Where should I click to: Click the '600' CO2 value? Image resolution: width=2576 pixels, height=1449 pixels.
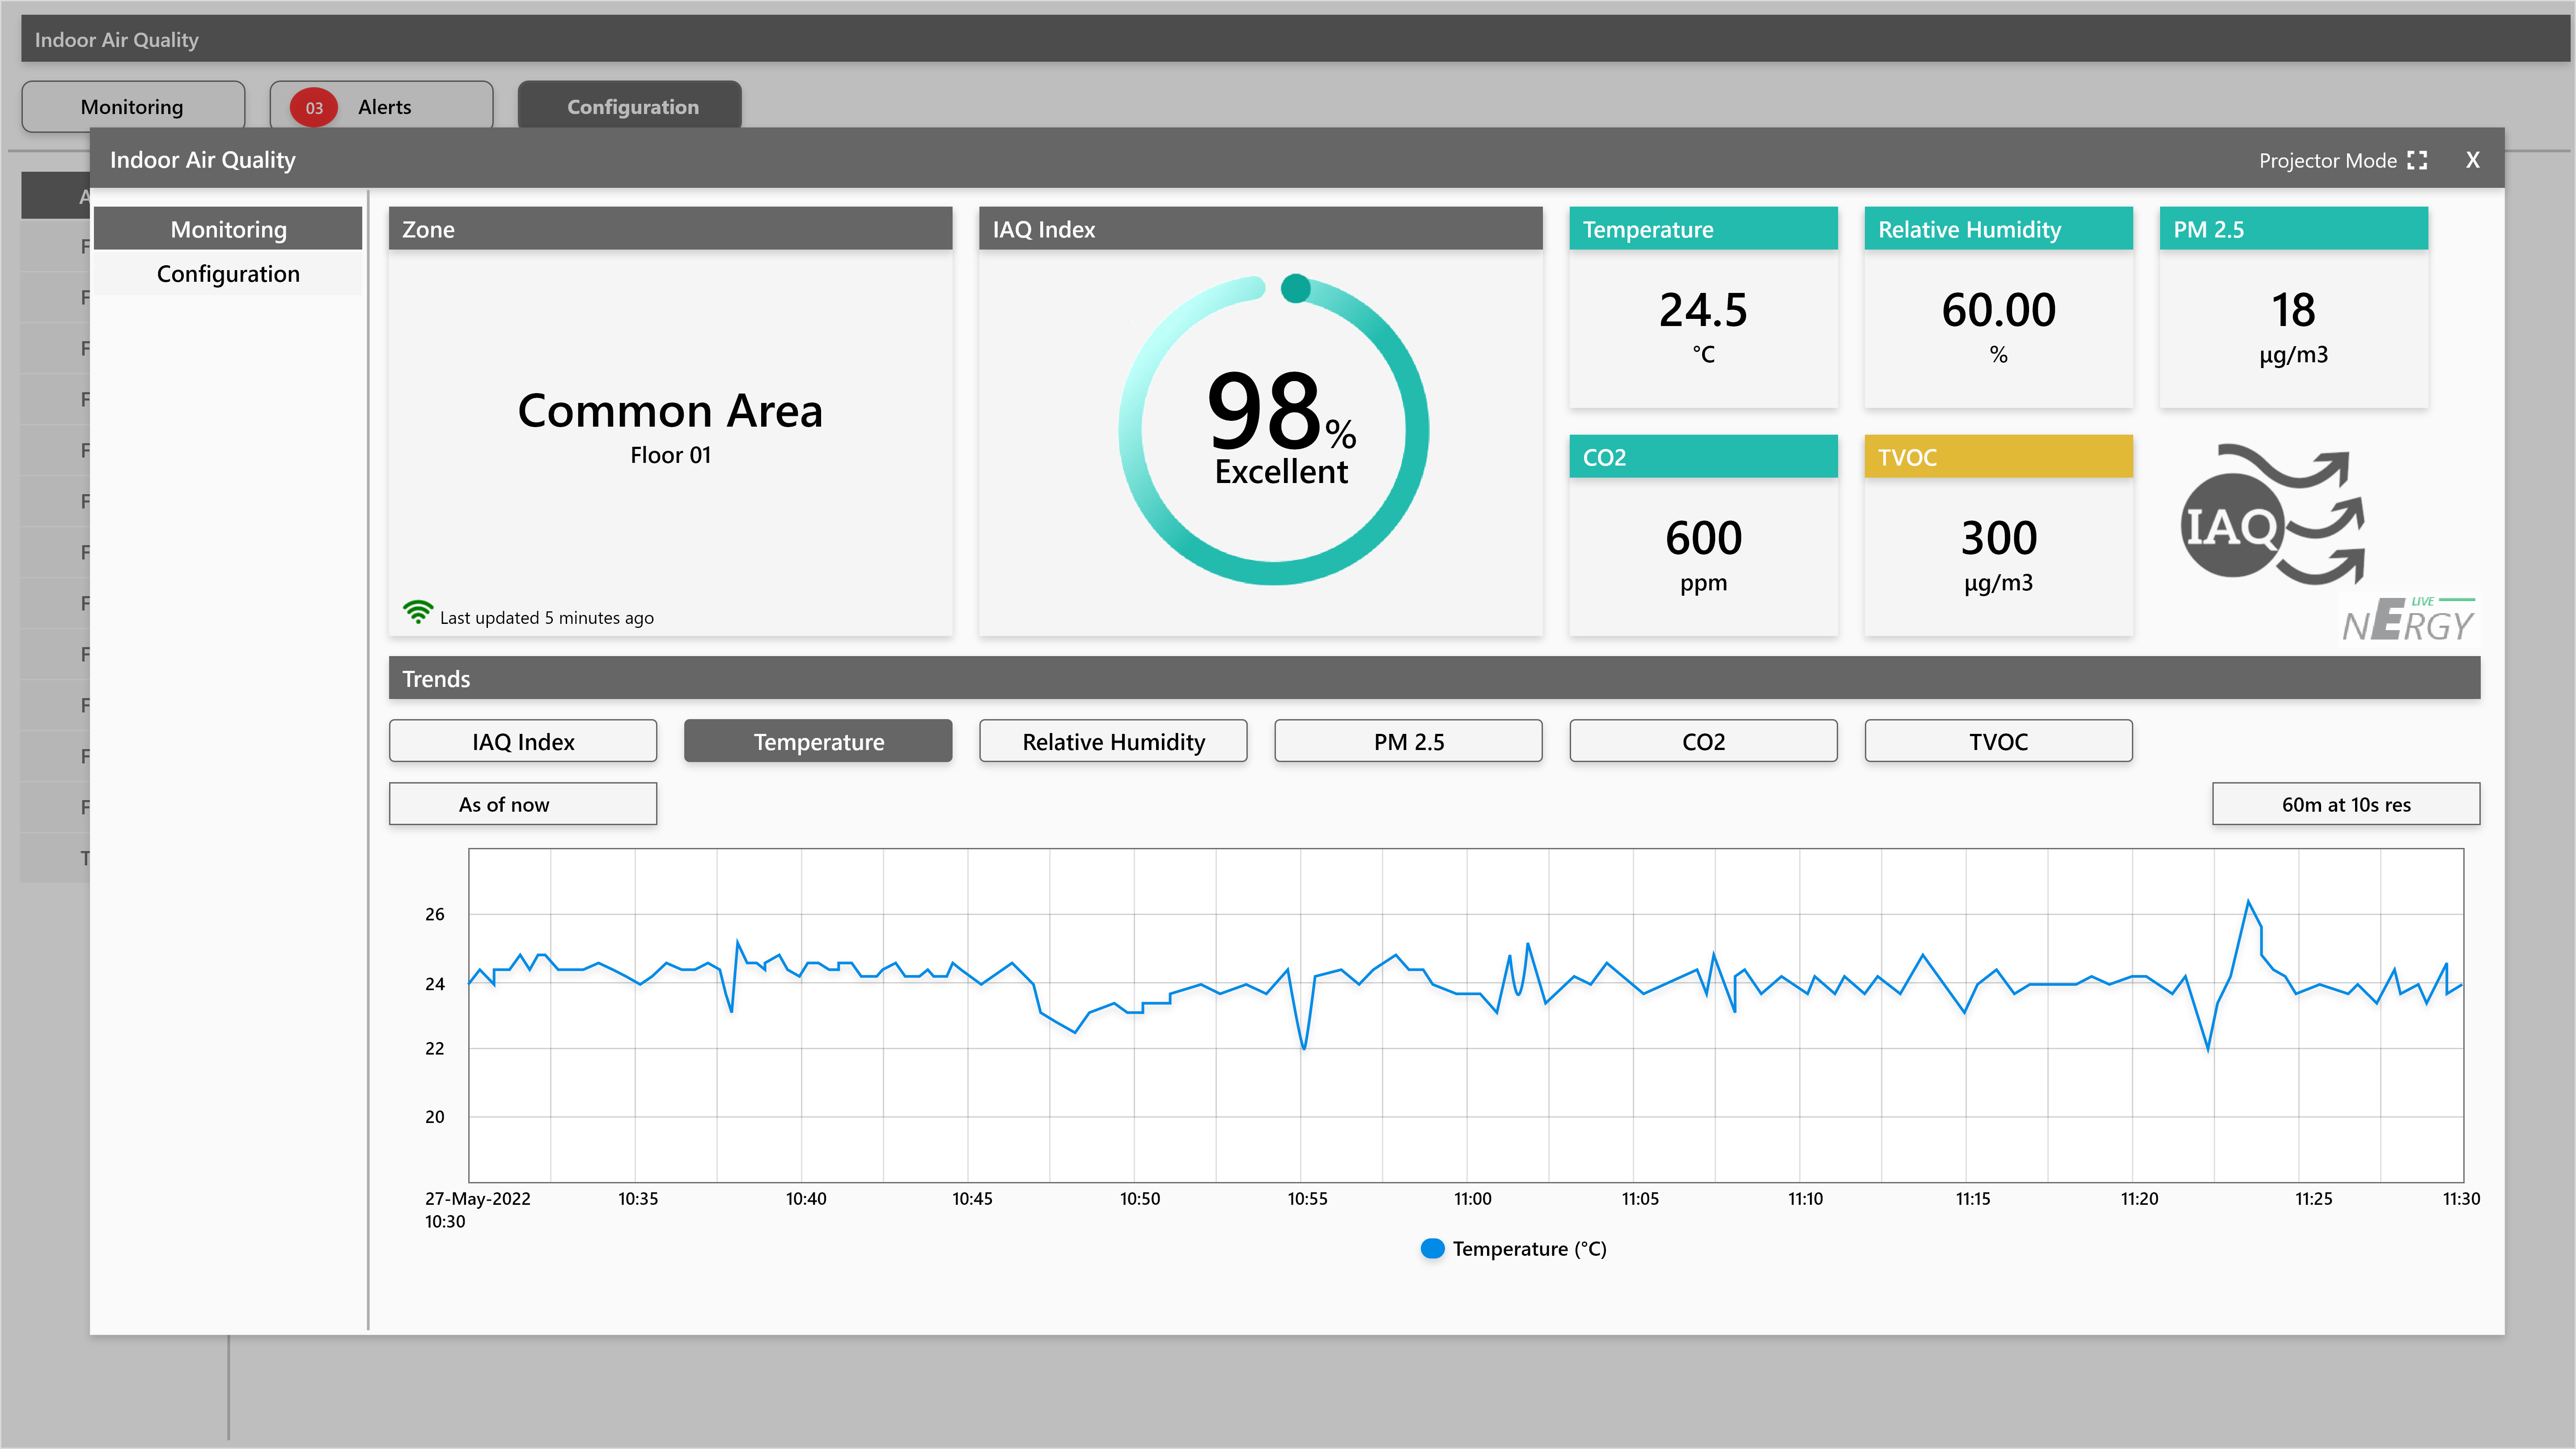coord(1703,538)
